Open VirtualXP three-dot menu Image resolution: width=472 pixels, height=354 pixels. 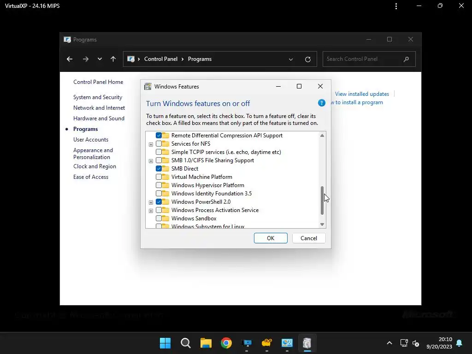pos(396,6)
